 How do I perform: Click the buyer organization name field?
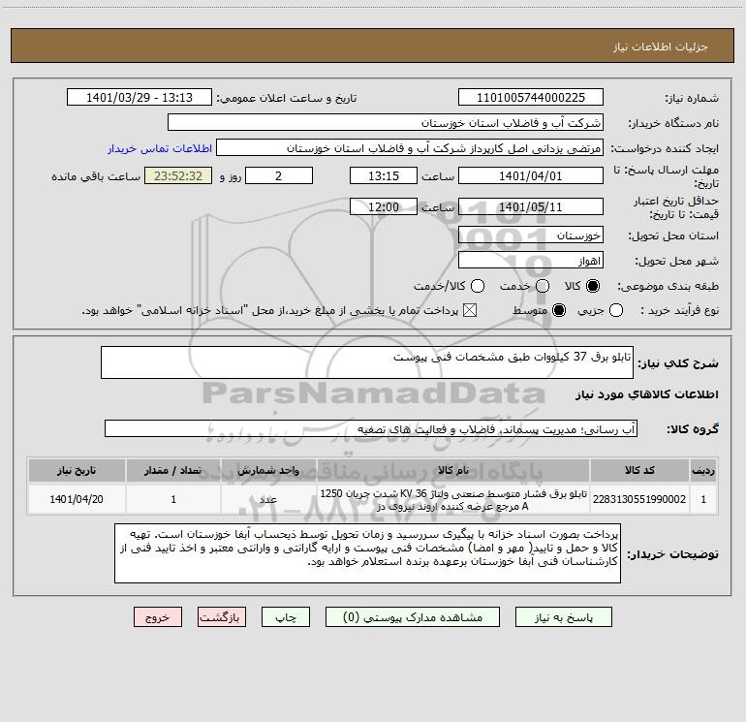click(386, 123)
